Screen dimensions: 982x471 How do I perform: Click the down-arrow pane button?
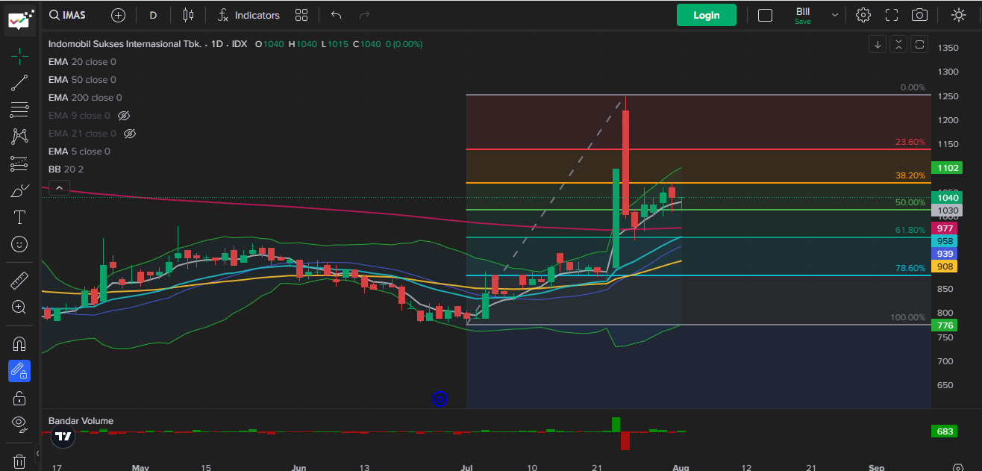[x=878, y=45]
